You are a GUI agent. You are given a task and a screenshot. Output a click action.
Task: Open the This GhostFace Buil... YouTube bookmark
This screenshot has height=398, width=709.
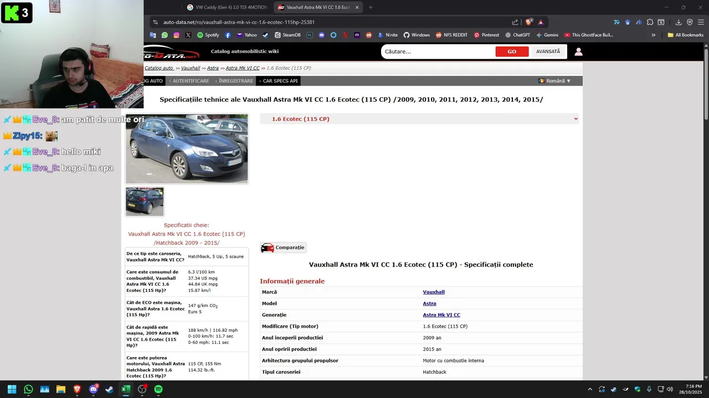(x=589, y=35)
